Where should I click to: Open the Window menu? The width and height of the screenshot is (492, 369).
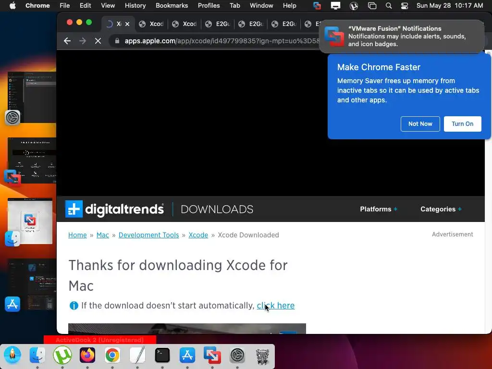click(261, 6)
